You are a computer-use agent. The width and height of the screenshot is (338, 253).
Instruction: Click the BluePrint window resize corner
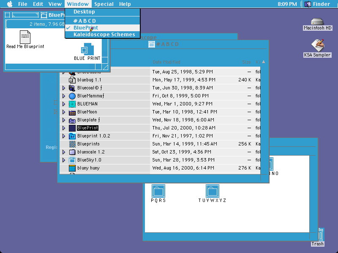pyautogui.click(x=105, y=67)
